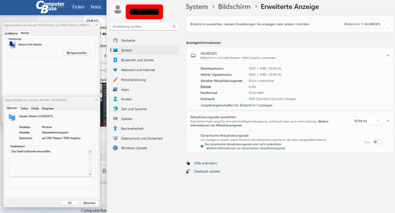395x213 pixels.
Task: Click Bildschirm in the breadcrumb
Action: tap(234, 7)
